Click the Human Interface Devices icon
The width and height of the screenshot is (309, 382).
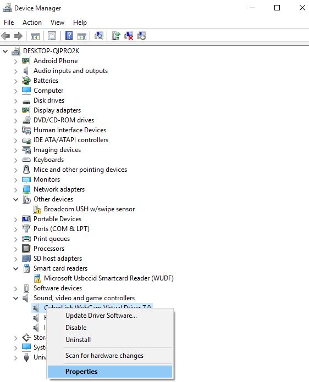click(26, 130)
